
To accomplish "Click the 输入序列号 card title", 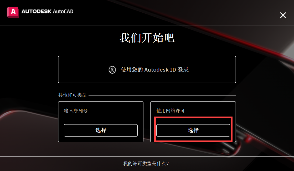I will [76, 111].
